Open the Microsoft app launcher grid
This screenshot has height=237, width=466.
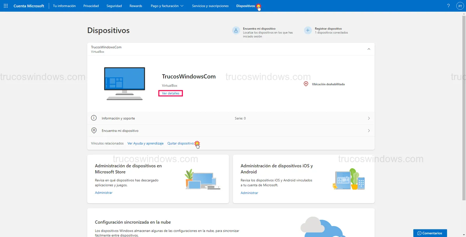pyautogui.click(x=6, y=6)
